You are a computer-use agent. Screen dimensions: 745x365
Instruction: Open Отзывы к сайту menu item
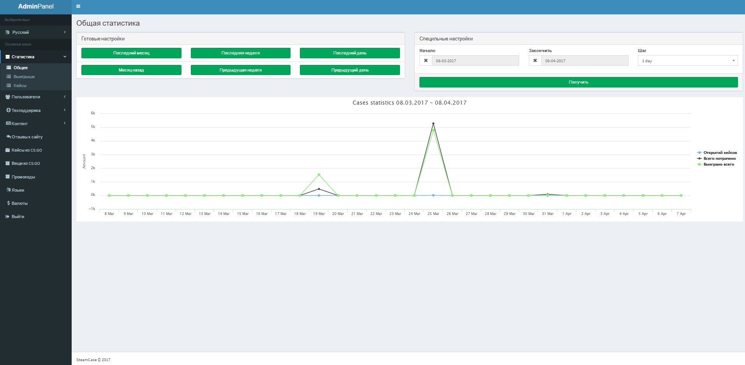36,137
